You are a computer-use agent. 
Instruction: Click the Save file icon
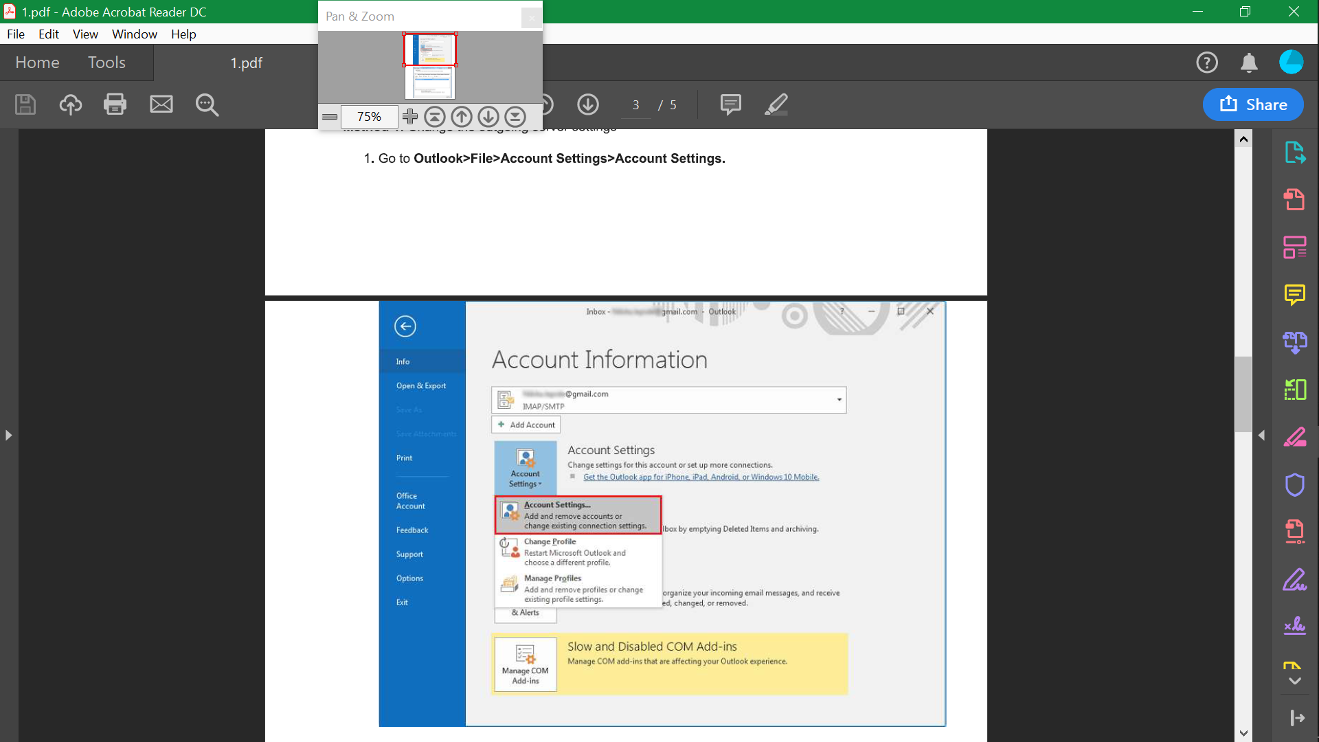click(x=25, y=104)
